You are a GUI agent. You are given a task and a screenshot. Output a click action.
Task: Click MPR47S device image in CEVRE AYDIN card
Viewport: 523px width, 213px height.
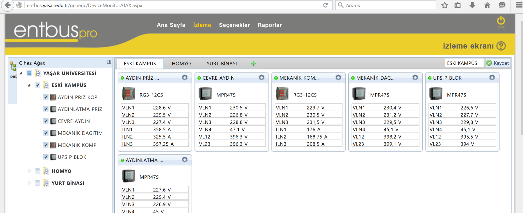click(205, 94)
